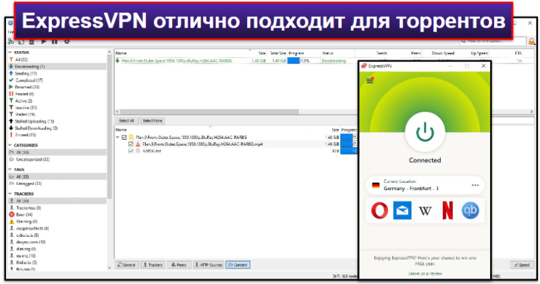Resume torrents with the play toolbar icon

point(44,42)
